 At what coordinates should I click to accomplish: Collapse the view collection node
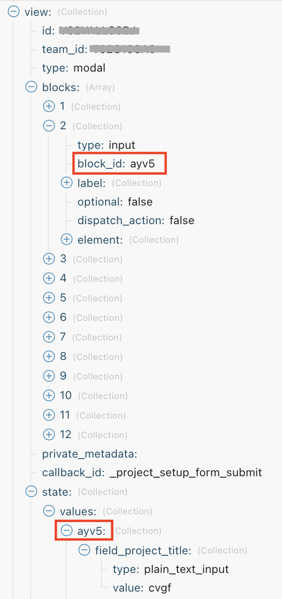(x=13, y=12)
